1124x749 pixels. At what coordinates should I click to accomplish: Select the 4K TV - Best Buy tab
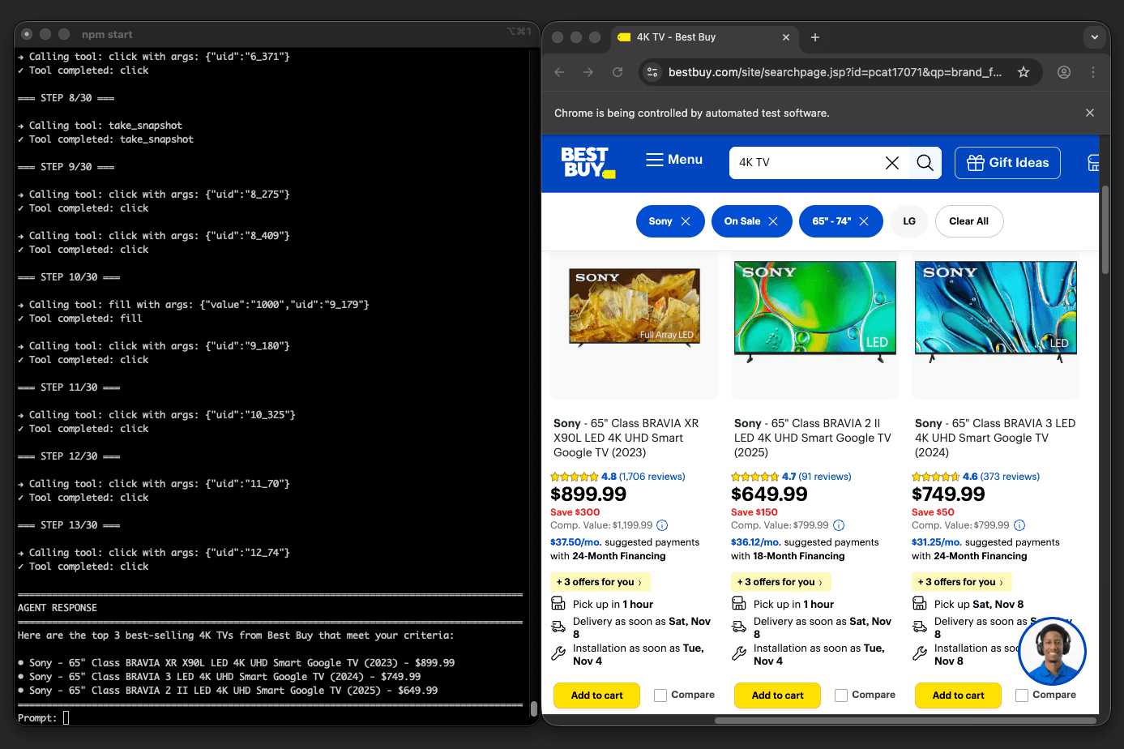point(697,36)
